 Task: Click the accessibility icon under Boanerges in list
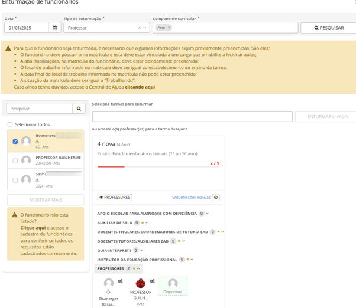(37, 142)
